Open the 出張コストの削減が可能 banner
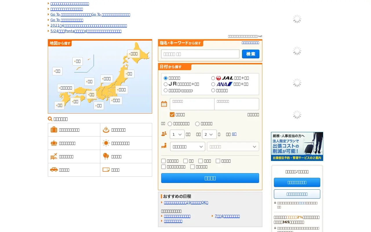The height and width of the screenshot is (232, 371). tap(297, 146)
